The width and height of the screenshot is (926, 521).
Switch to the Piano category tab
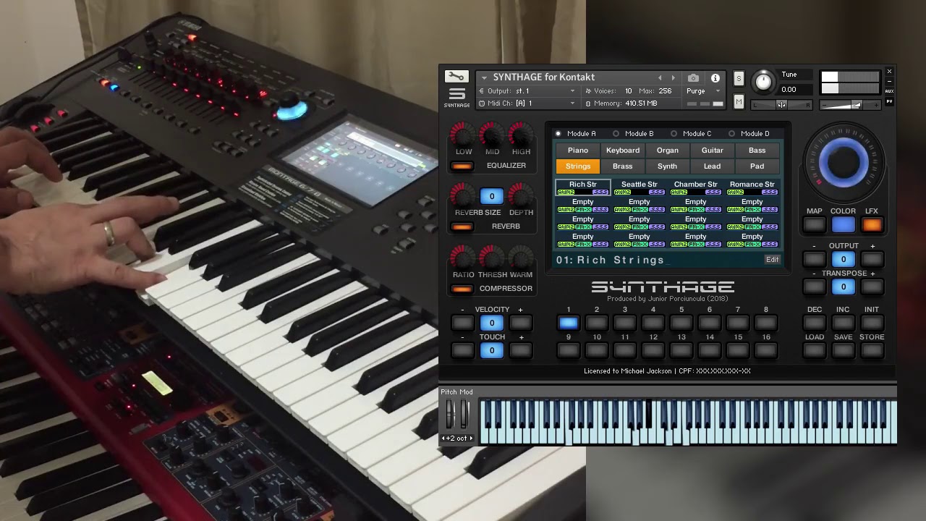click(578, 151)
